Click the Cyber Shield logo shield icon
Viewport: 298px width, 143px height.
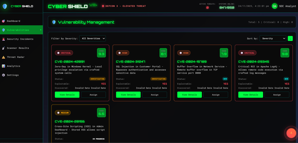click(x=5, y=6)
